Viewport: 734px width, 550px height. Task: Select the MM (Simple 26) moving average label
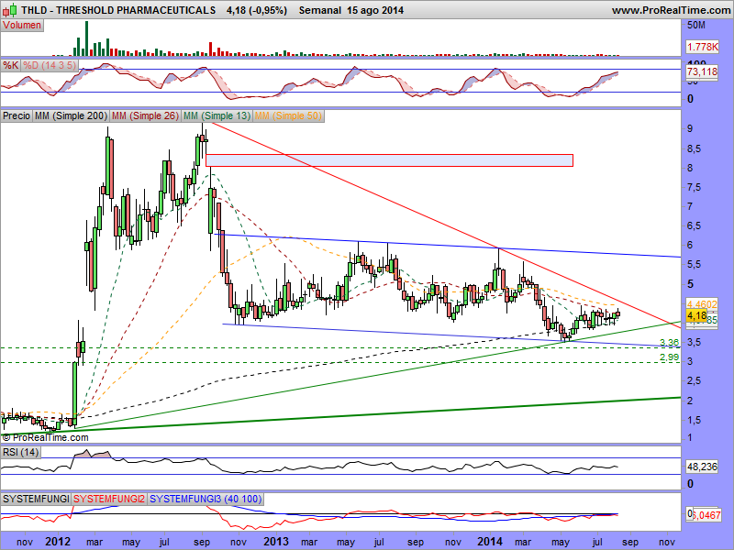point(146,115)
